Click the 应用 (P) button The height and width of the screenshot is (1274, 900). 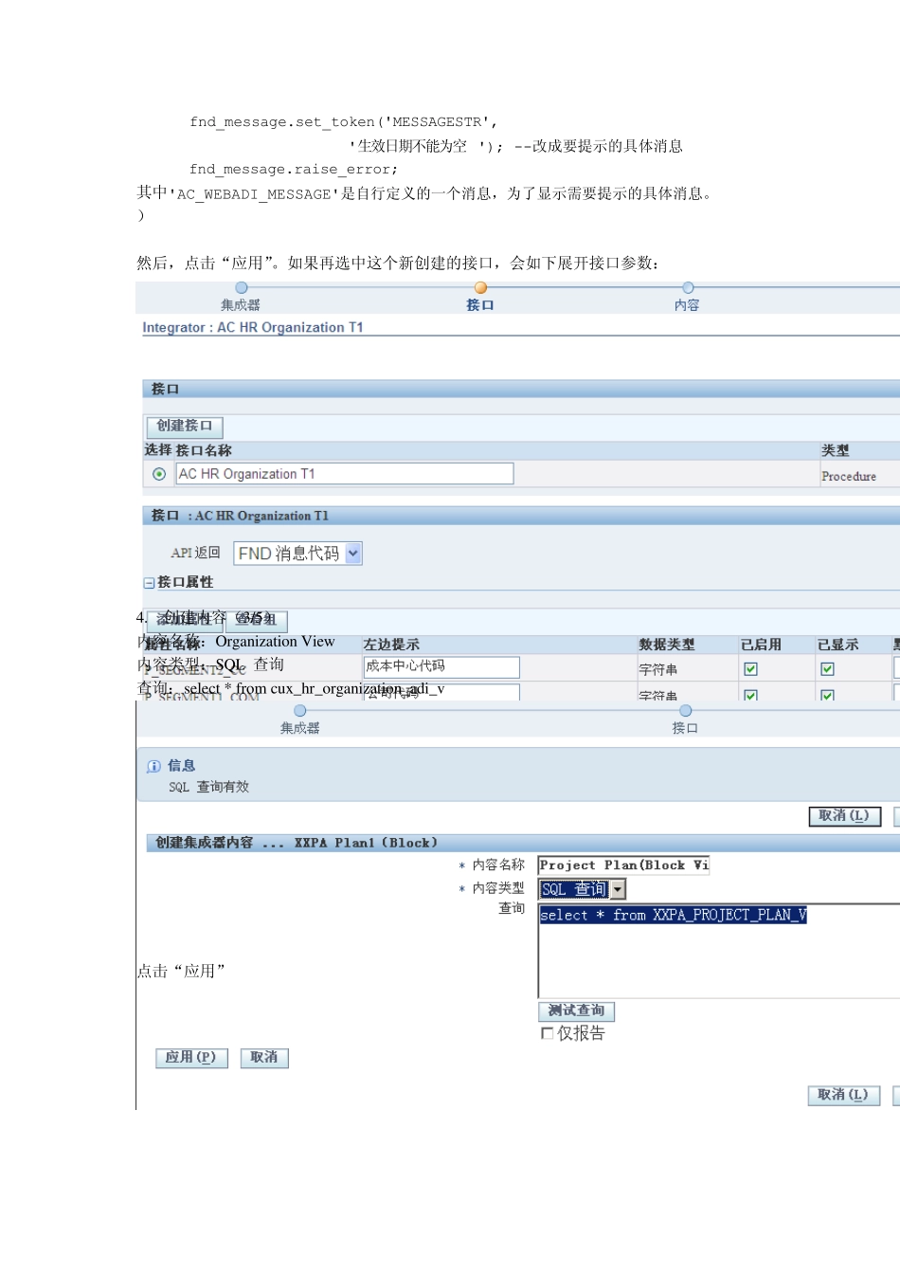pos(191,1057)
